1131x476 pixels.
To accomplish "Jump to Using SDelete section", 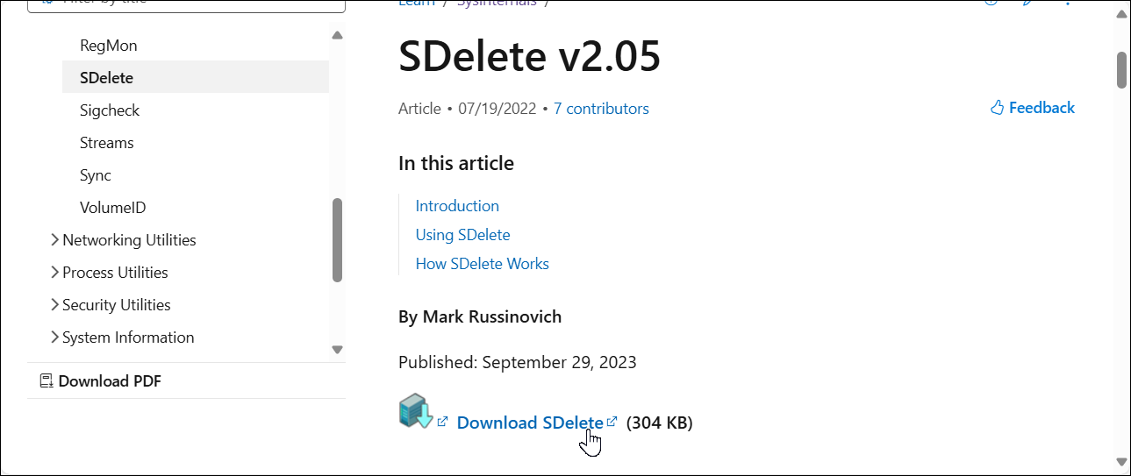I will tap(462, 235).
